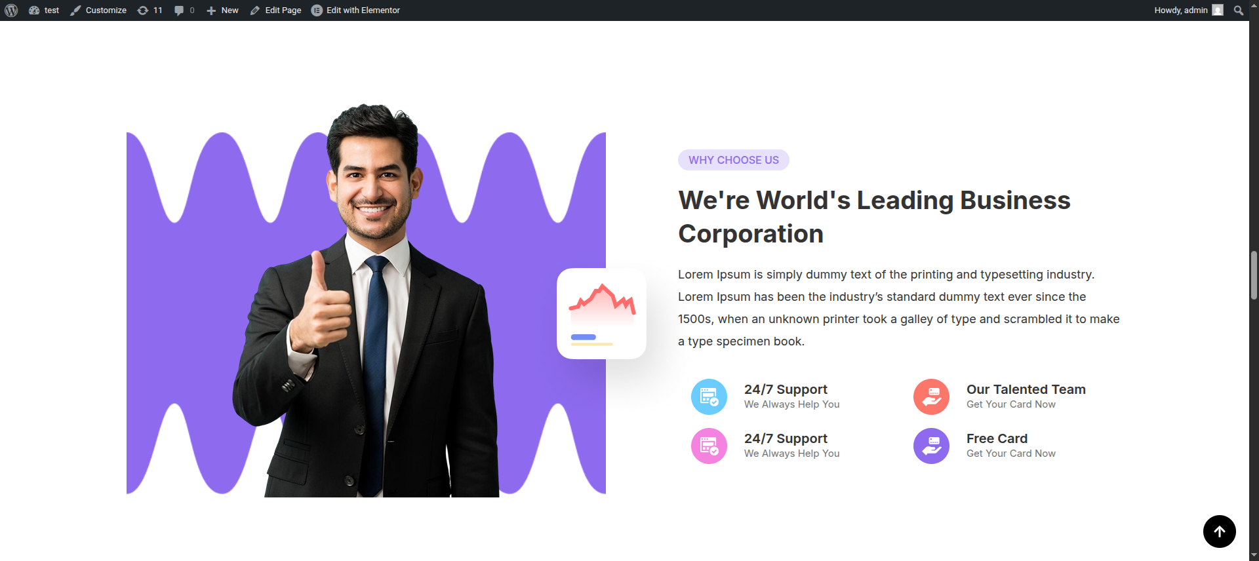Click the pink 24/7 Support icon
The width and height of the screenshot is (1259, 561).
click(709, 446)
